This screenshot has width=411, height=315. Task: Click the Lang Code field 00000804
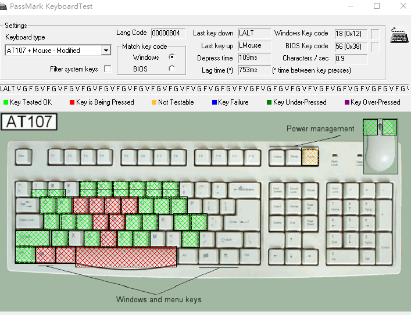168,33
